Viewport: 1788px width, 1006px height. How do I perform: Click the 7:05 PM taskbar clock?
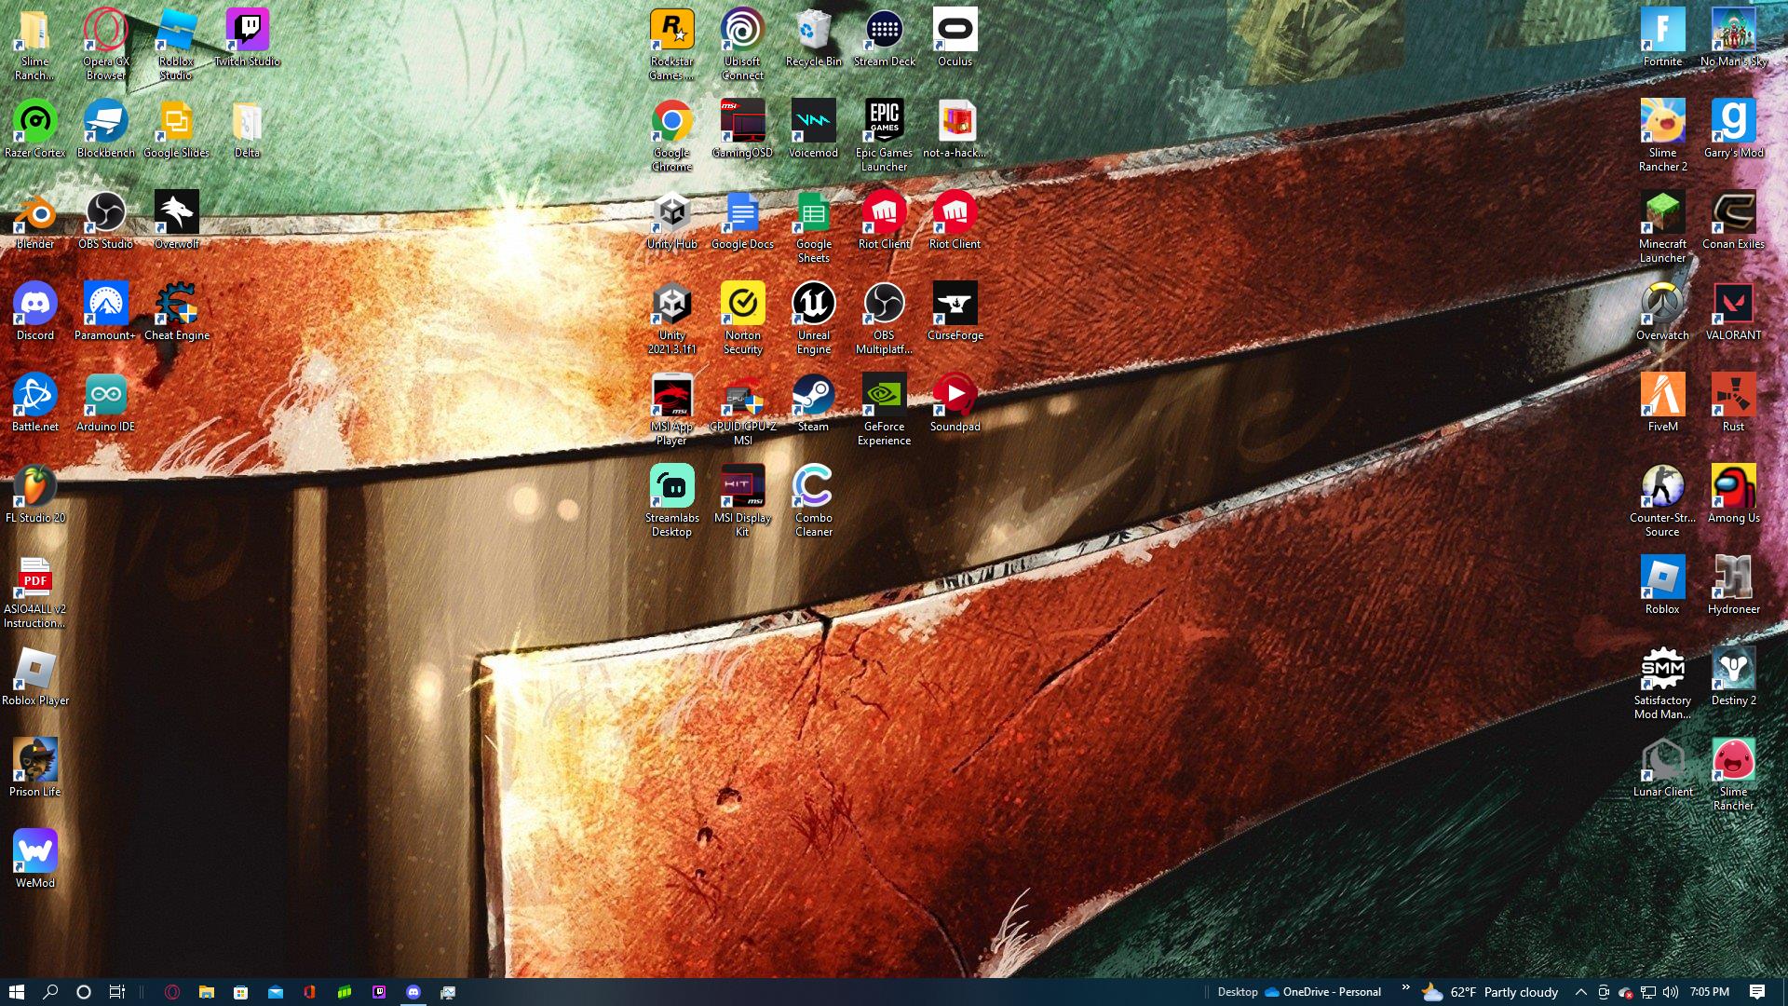point(1709,992)
